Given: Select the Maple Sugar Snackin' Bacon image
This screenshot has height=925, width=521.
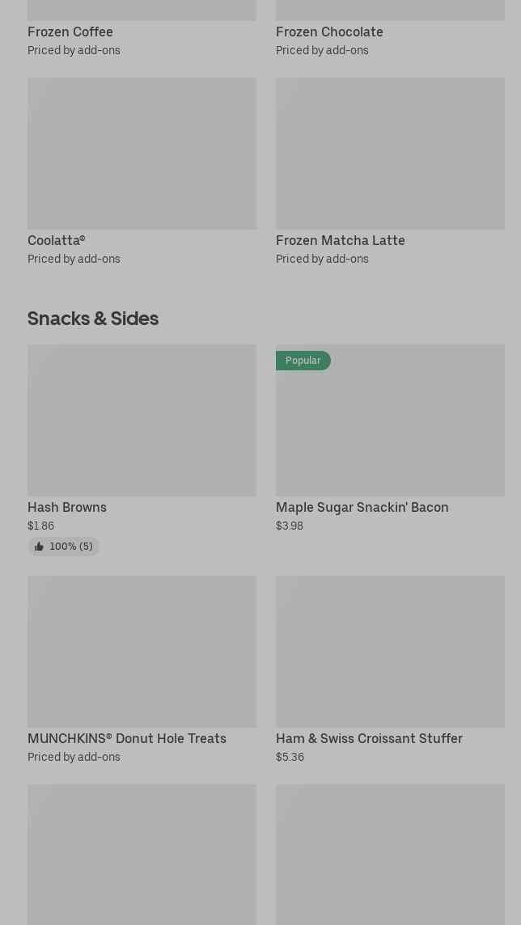Looking at the screenshot, I should click(x=390, y=429).
